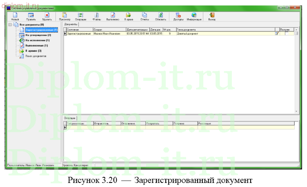
Task: Toggle the Получен checkbox in document row
Action: click(x=287, y=34)
